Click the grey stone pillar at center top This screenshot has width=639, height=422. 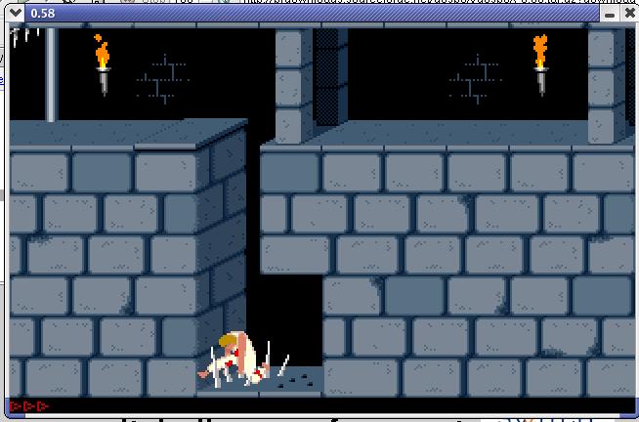click(294, 86)
